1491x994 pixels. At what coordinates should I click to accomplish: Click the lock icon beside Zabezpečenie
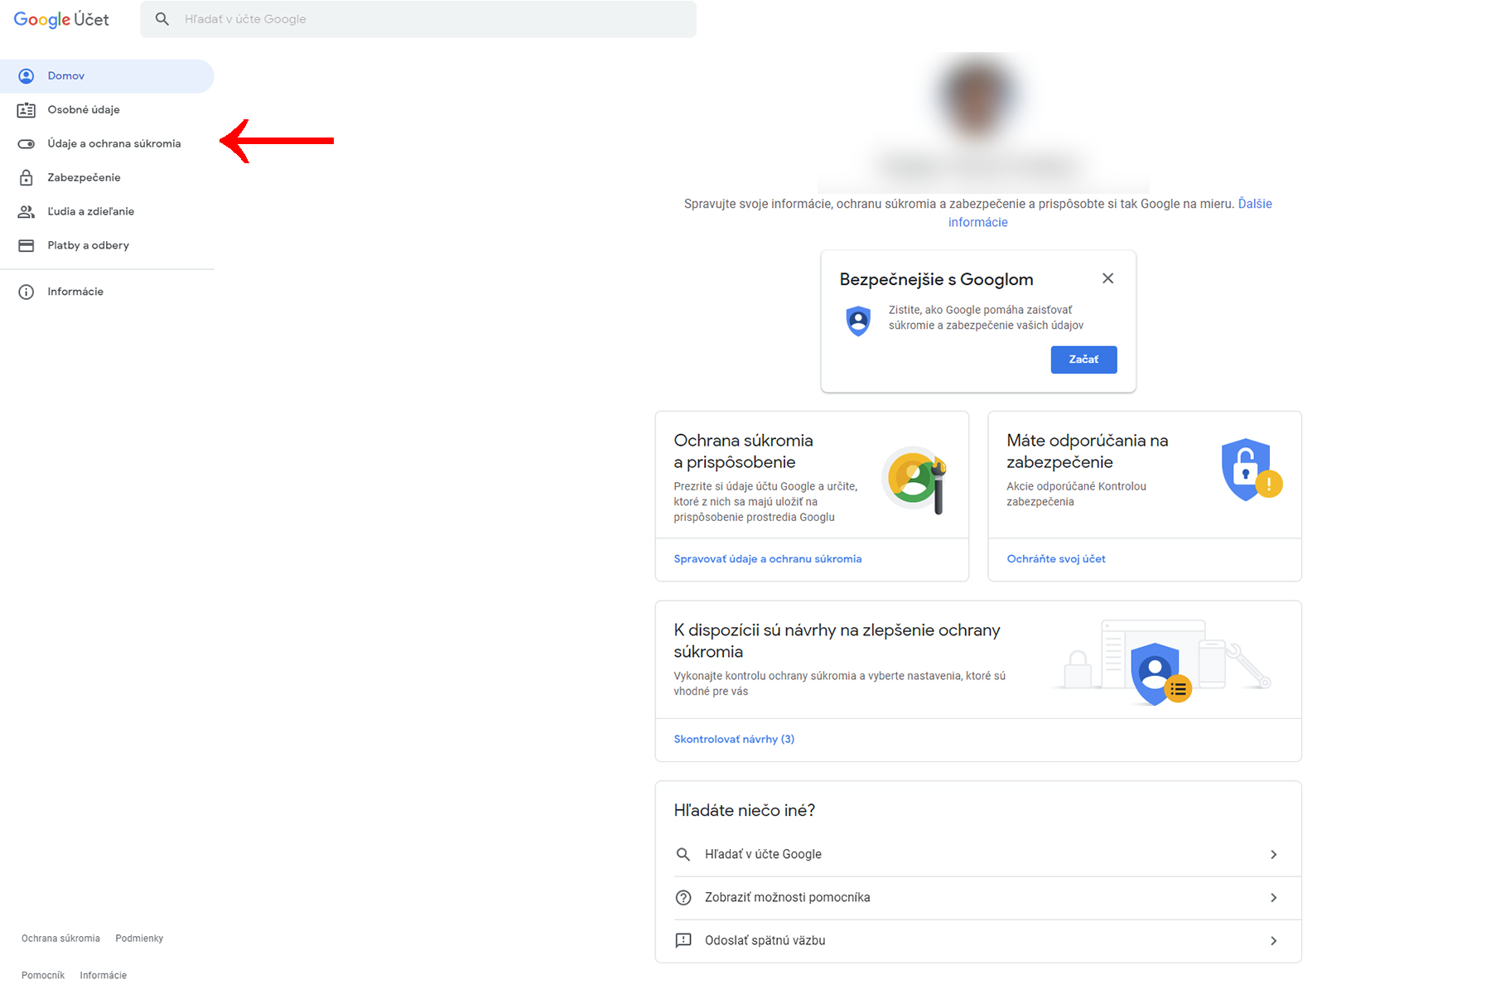tap(27, 178)
